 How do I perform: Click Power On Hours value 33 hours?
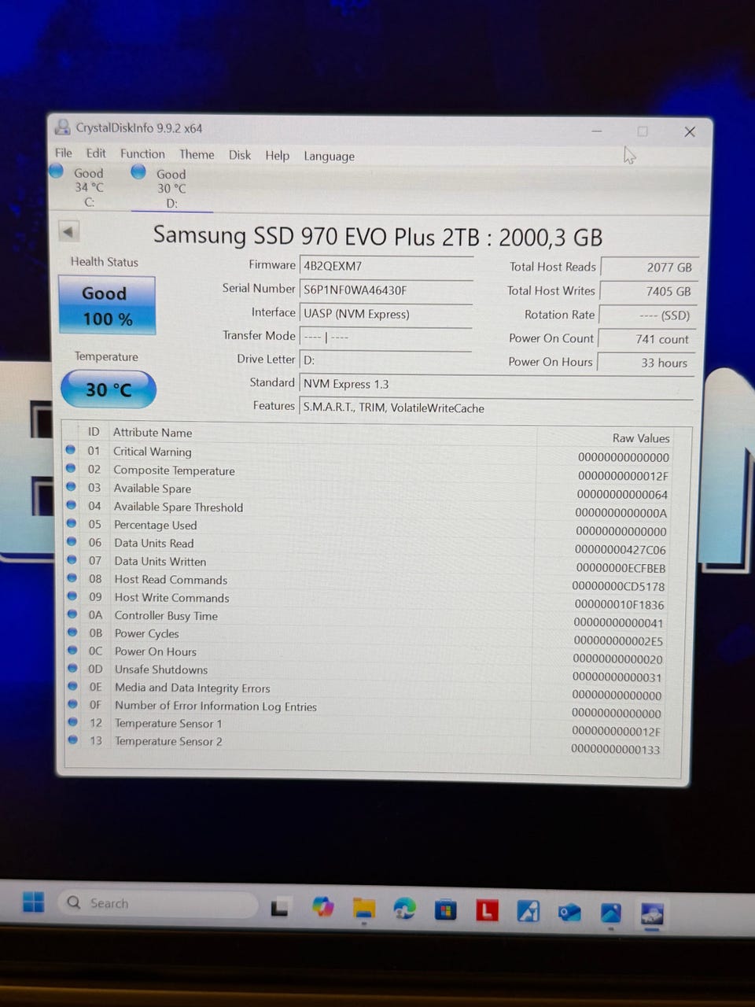pos(646,363)
